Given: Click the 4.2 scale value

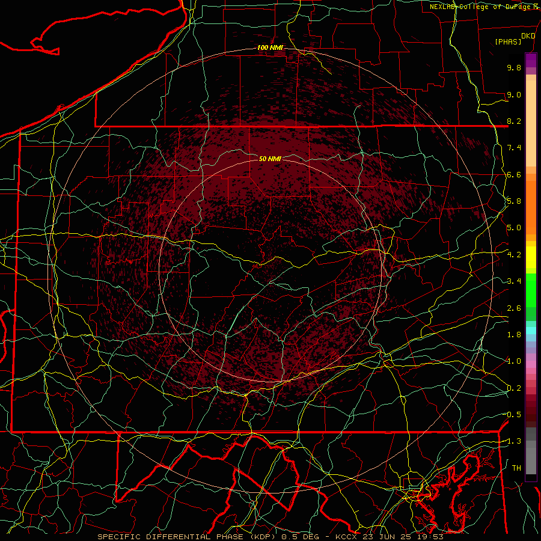Looking at the screenshot, I should pyautogui.click(x=514, y=255).
